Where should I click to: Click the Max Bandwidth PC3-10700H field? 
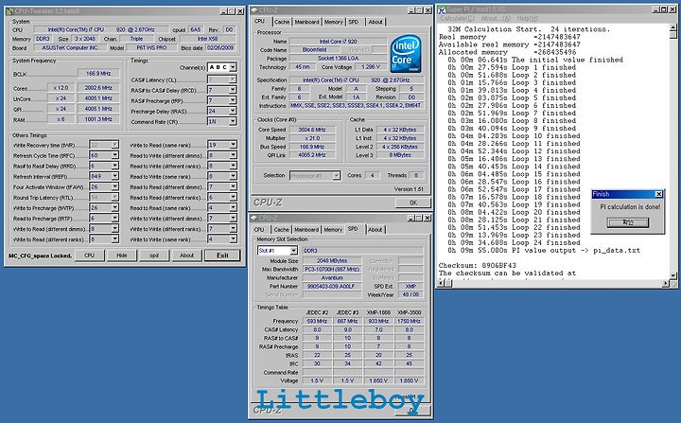331,269
